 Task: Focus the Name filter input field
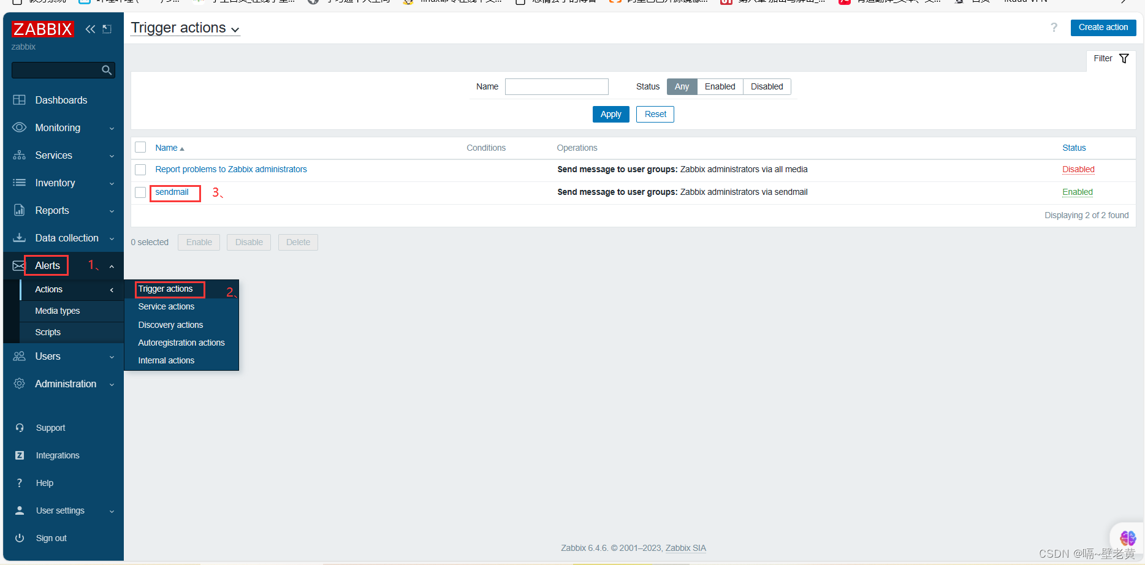[557, 86]
